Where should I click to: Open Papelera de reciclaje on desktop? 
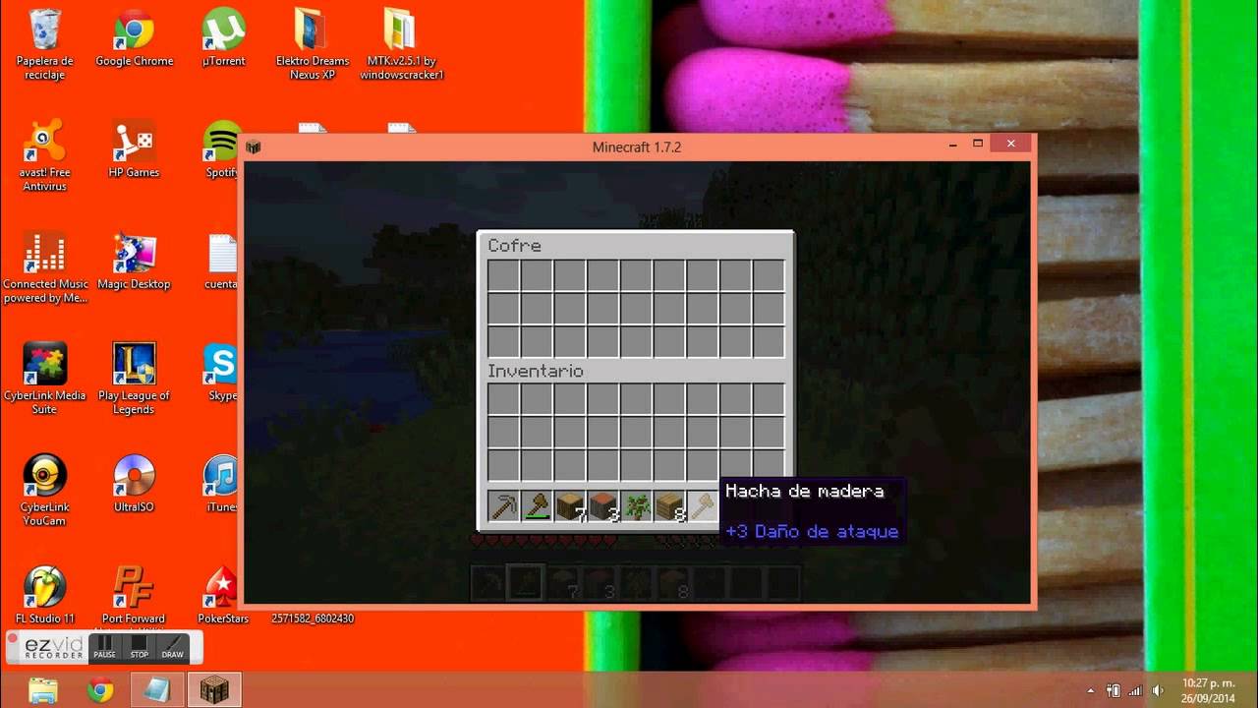point(44,44)
